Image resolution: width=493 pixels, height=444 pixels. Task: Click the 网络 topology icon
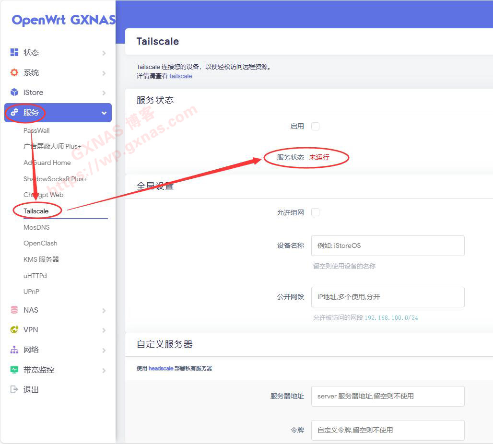14,350
